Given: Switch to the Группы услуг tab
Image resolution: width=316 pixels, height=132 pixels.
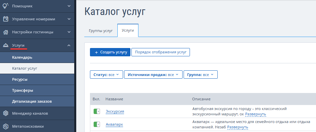Looking at the screenshot, I should click(101, 31).
